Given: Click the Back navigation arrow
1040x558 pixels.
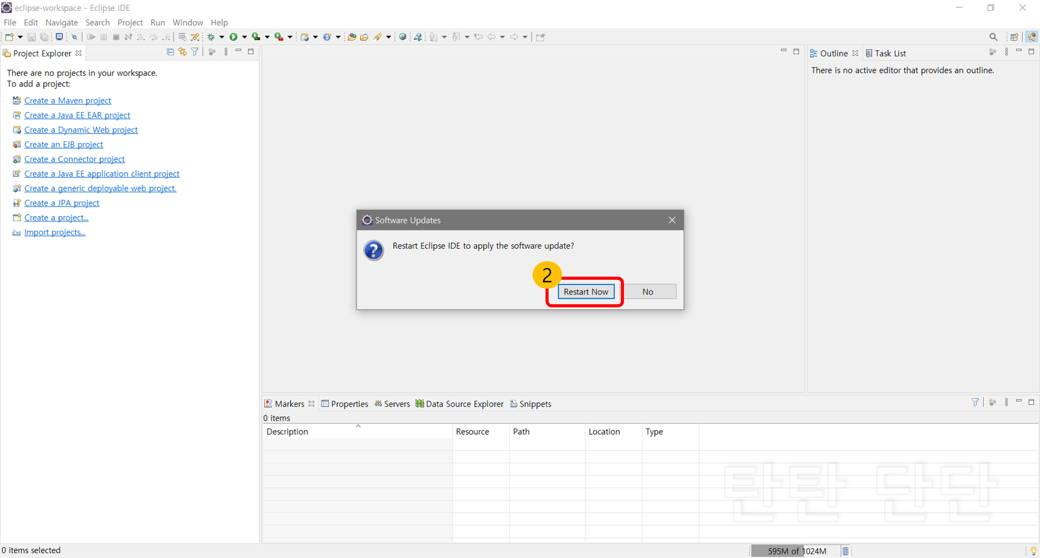Looking at the screenshot, I should coord(491,37).
